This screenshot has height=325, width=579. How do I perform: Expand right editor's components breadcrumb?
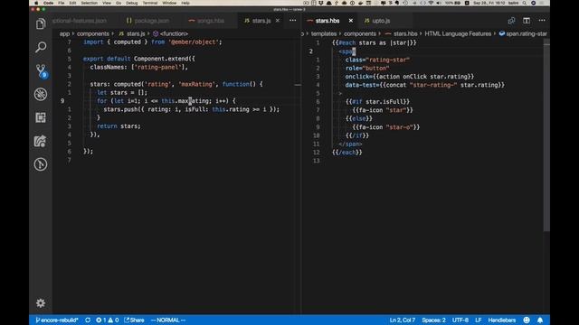click(360, 33)
